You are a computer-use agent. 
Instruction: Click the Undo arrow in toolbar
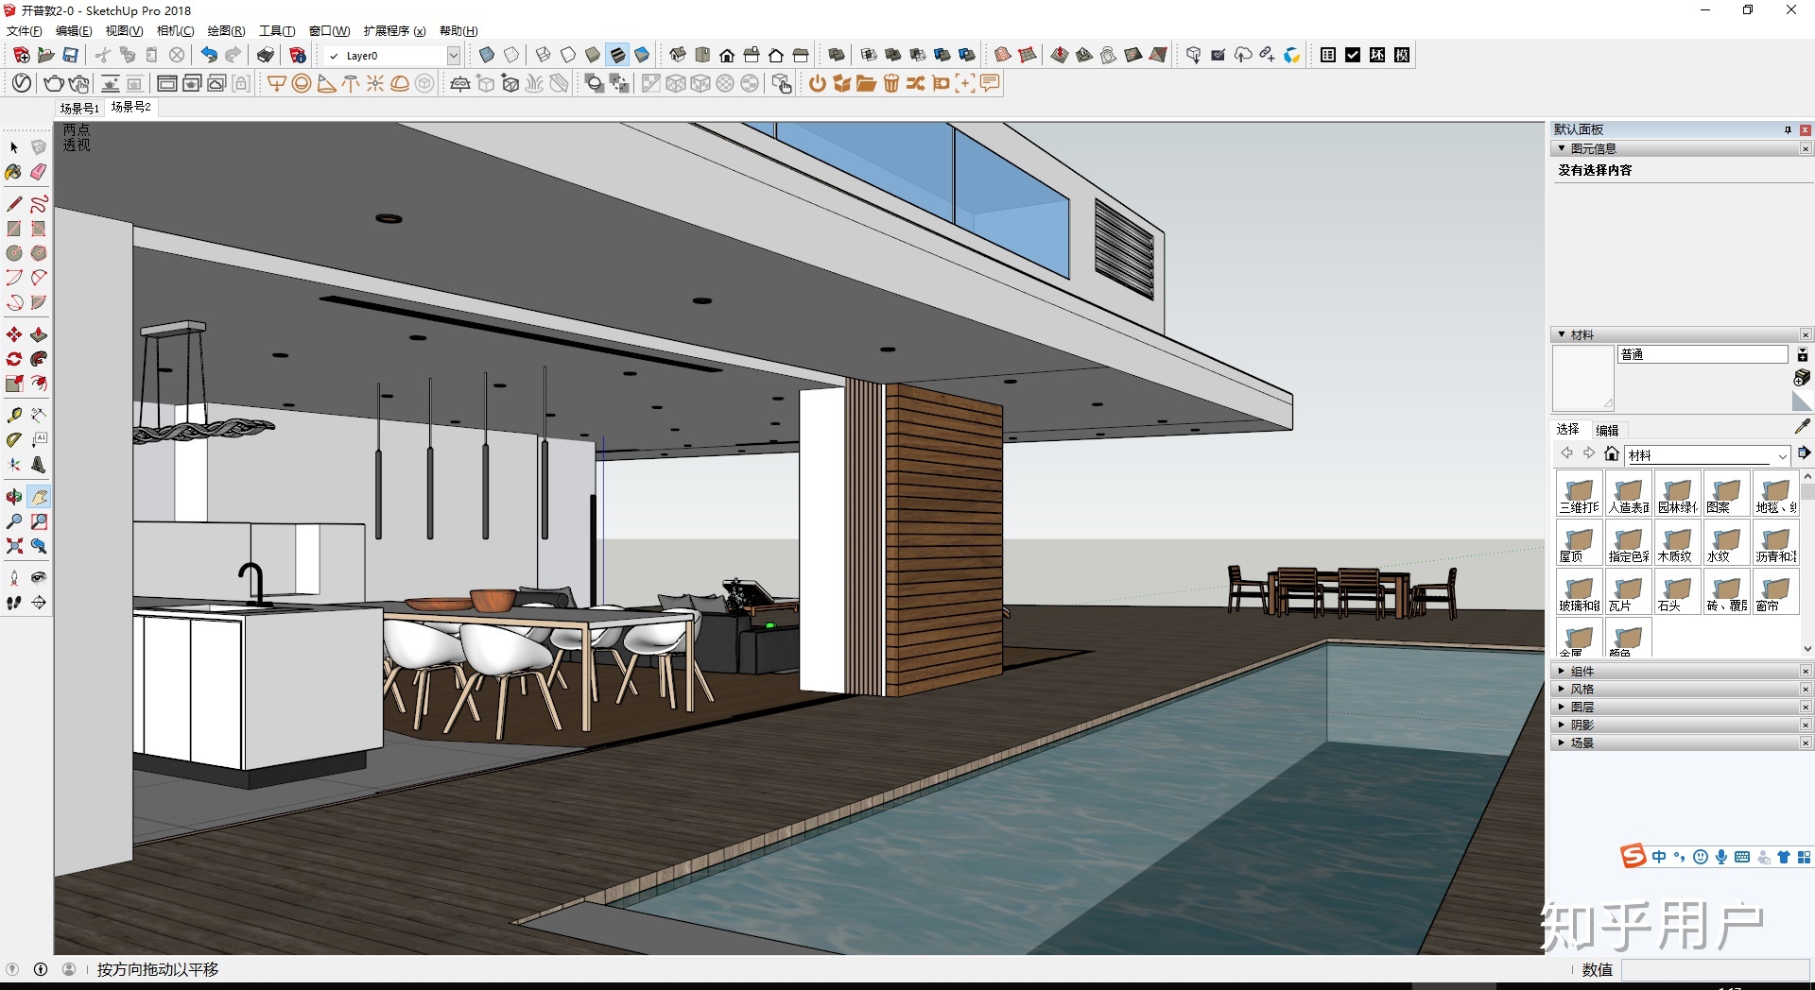209,56
